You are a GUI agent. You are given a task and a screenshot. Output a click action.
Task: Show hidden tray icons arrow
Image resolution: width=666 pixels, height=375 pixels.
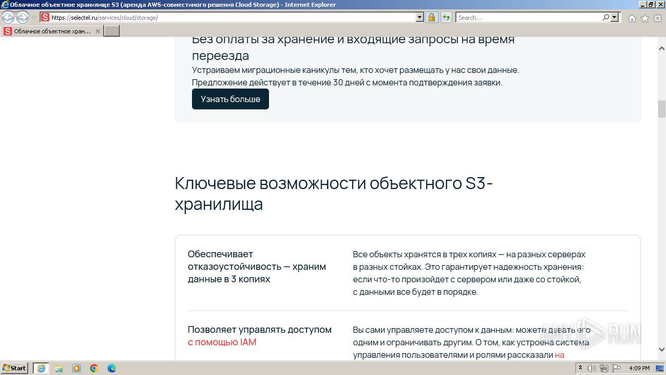pyautogui.click(x=581, y=368)
